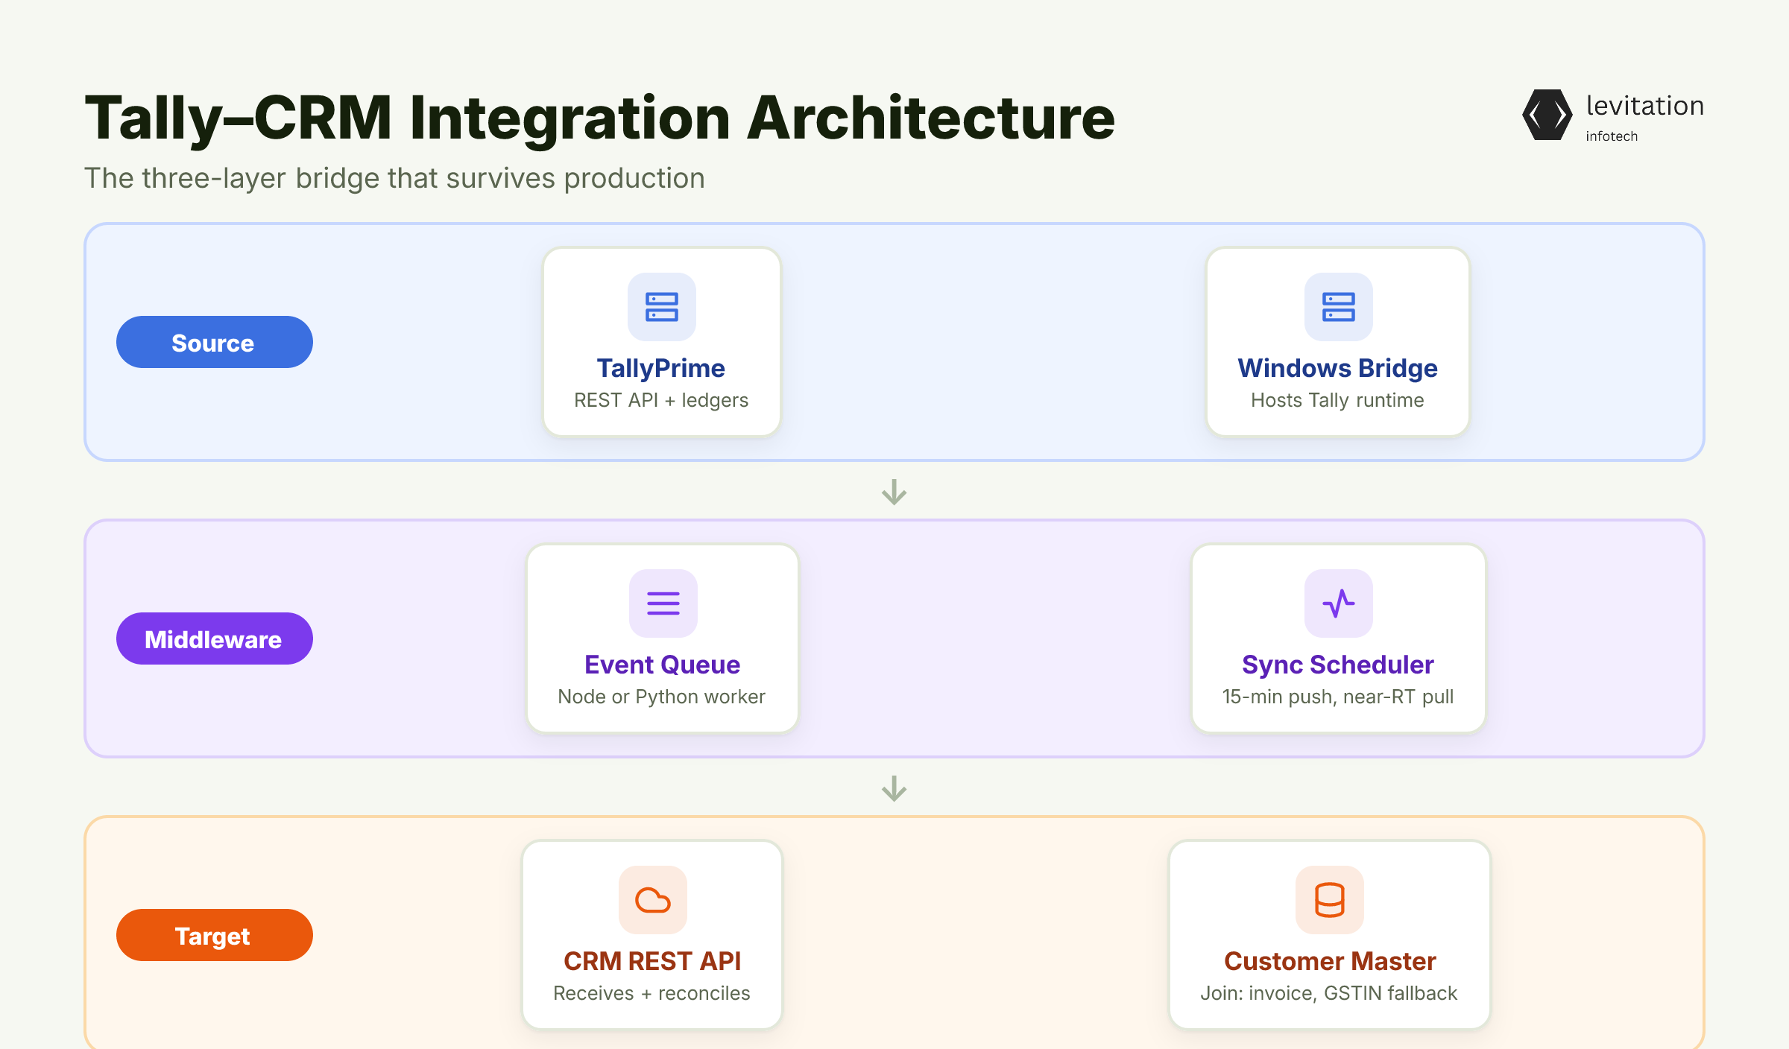
Task: Click the CRM REST API cloud icon
Action: click(x=653, y=900)
